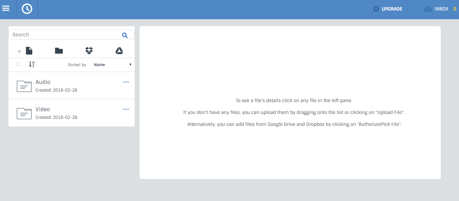The width and height of the screenshot is (459, 201).
Task: Create a new folder icon
Action: pos(59,51)
